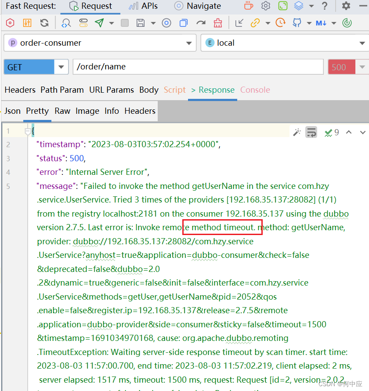Image resolution: width=369 pixels, height=391 pixels.
Task: Switch response view to Raw
Action: 62,111
